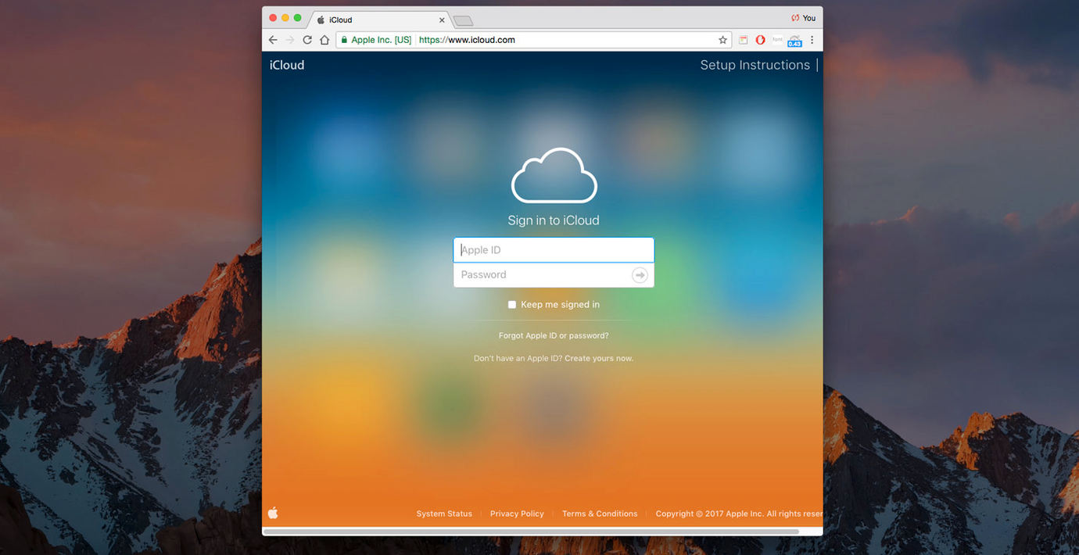
Task: Check Keep me signed in
Action: [512, 305]
